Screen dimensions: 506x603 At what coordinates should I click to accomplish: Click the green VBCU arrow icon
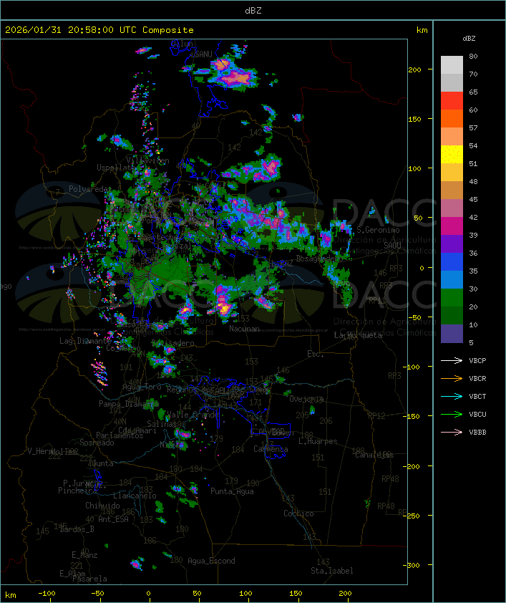coord(452,415)
